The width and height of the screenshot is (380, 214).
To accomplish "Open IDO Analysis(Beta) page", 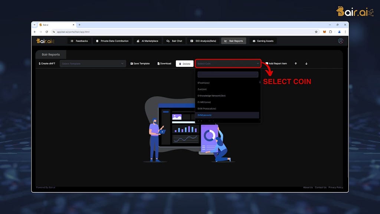I will [203, 41].
